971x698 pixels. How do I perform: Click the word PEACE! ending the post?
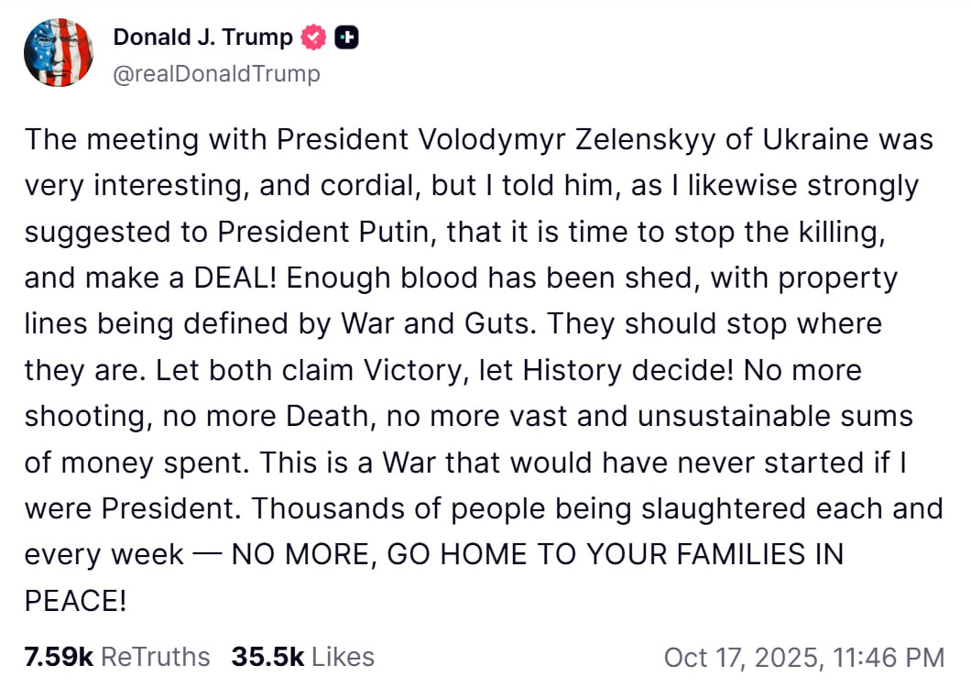pyautogui.click(x=75, y=601)
